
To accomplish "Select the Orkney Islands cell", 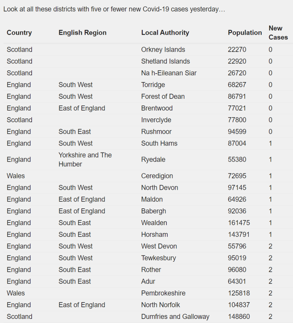I will [x=163, y=50].
